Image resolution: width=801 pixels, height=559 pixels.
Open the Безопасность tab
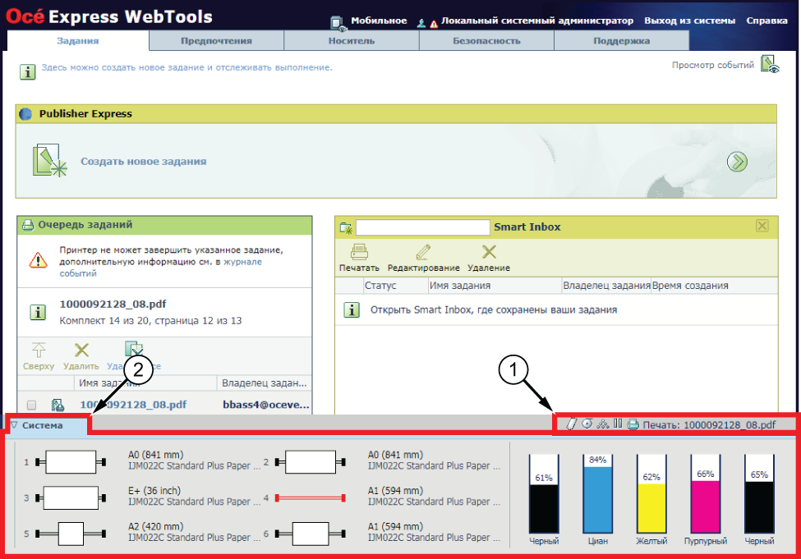pyautogui.click(x=486, y=41)
